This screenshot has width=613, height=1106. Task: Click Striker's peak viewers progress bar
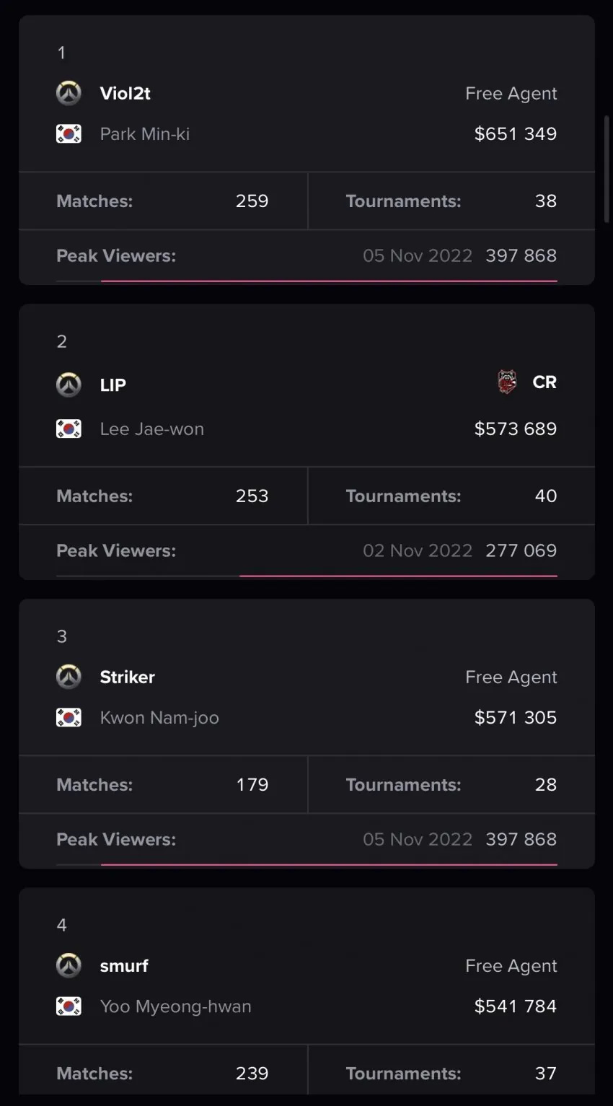(329, 864)
